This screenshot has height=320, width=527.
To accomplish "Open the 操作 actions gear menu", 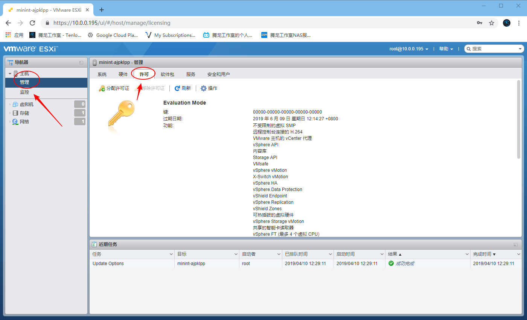I will [x=209, y=88].
